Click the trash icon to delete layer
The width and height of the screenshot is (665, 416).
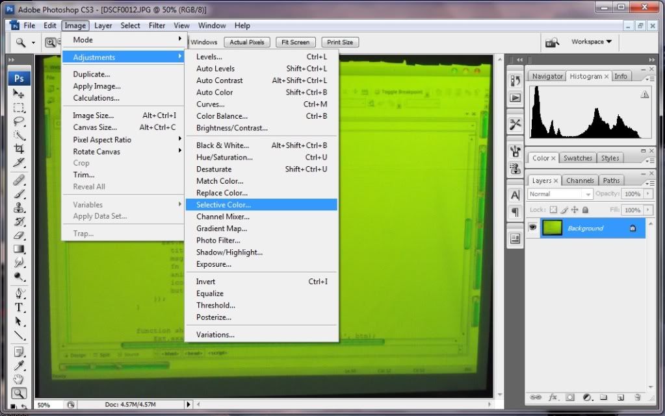(636, 397)
